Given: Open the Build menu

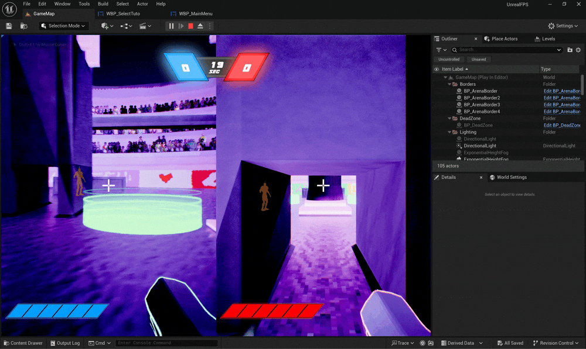Looking at the screenshot, I should pyautogui.click(x=103, y=4).
